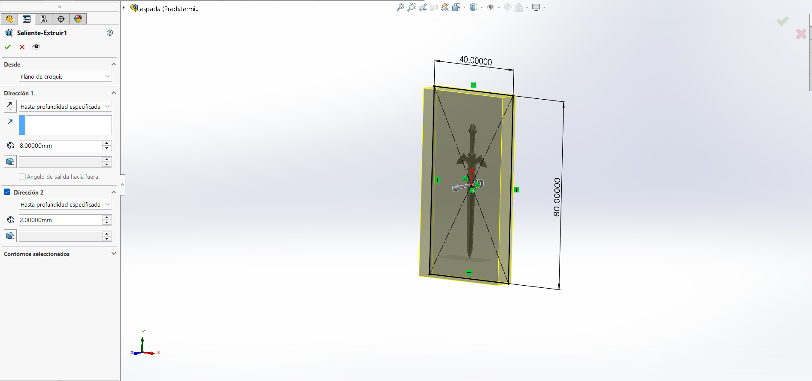
Task: Click the Previous View icon
Action: coord(423,7)
